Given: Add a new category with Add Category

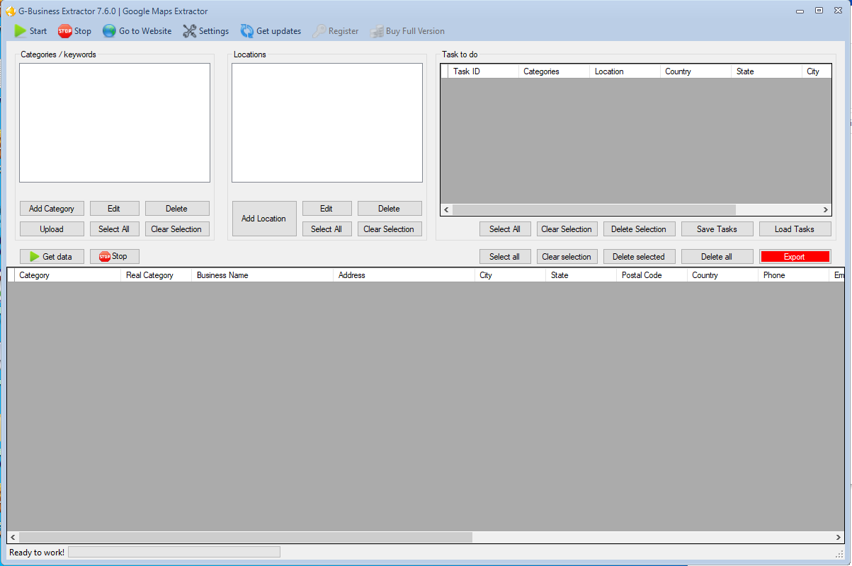Looking at the screenshot, I should tap(52, 209).
